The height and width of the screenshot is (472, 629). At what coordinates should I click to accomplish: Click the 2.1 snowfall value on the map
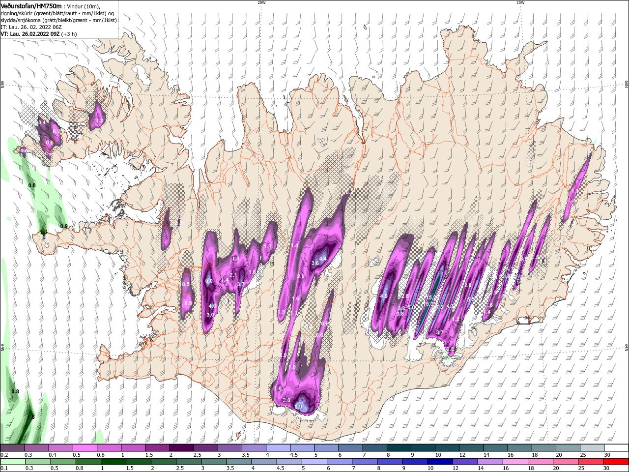tap(234, 275)
